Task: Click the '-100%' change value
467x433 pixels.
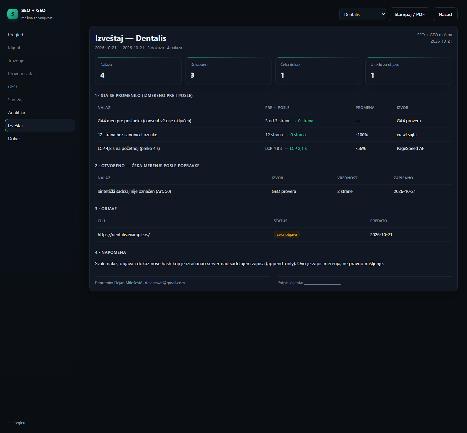Action: point(362,135)
